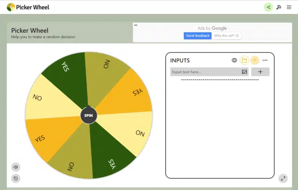Add input with the plus button
Viewport: 298px width, 190px height.
[x=260, y=72]
